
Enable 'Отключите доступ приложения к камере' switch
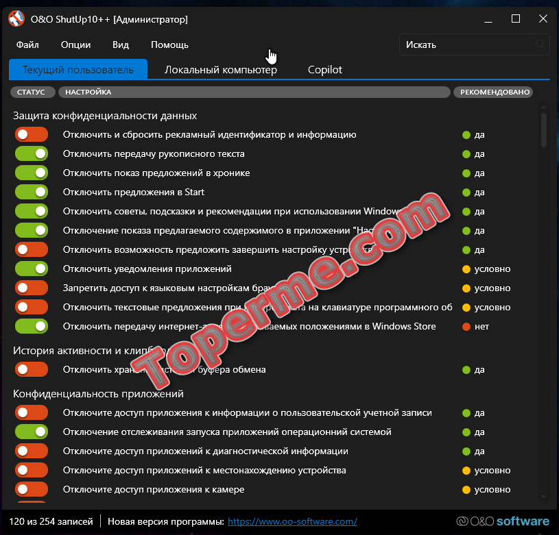coord(32,490)
